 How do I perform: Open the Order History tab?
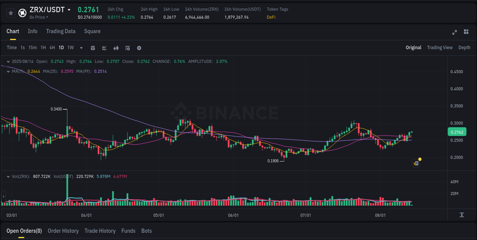[x=63, y=231]
